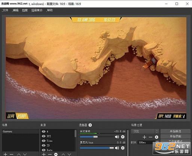Toggle visibility of the DPI source
192x156 pixels.
pyautogui.click(x=43, y=136)
